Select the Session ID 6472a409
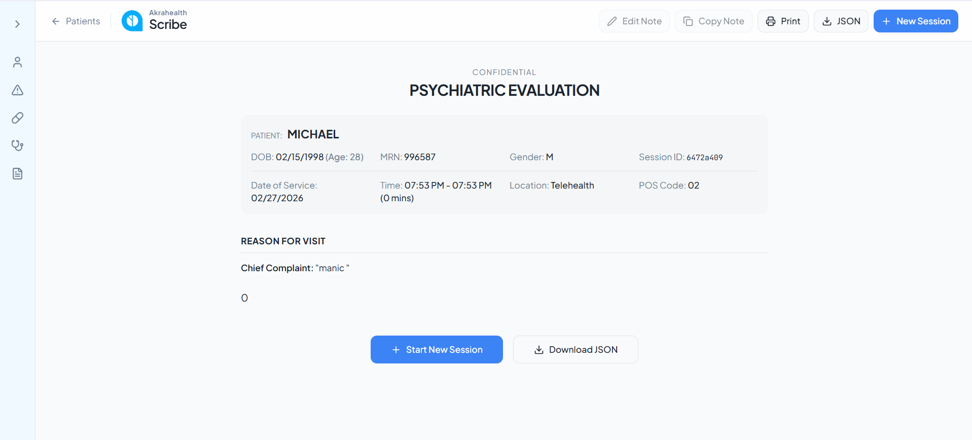972x440 pixels. tap(704, 158)
